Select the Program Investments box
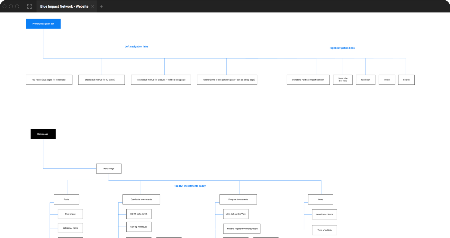Screen dimensions: 450x238 coord(238,200)
